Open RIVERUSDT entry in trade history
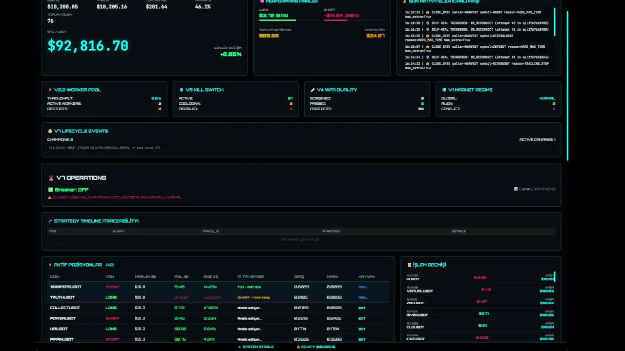This screenshot has height=351, width=625. point(481,313)
